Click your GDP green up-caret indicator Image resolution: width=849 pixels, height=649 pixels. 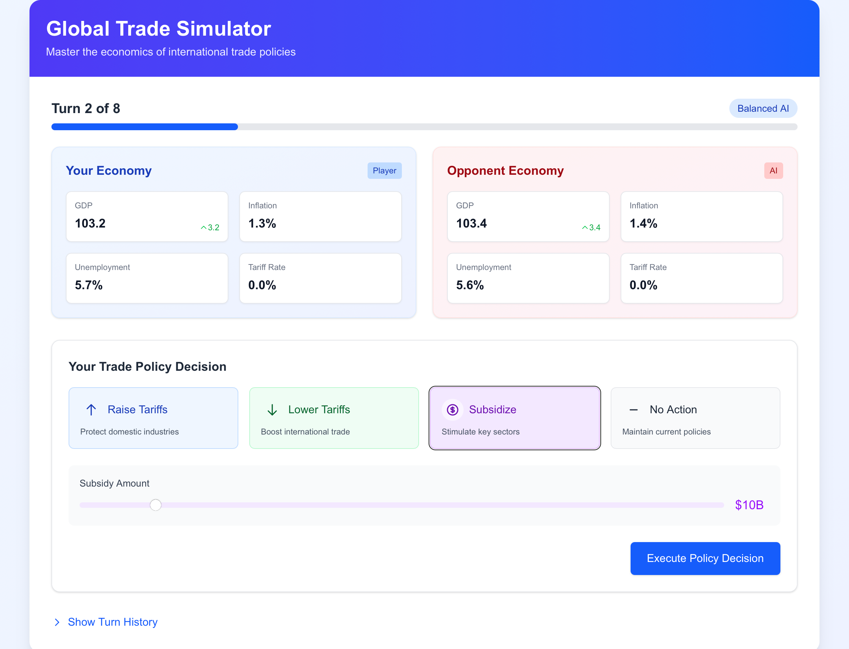coord(204,228)
